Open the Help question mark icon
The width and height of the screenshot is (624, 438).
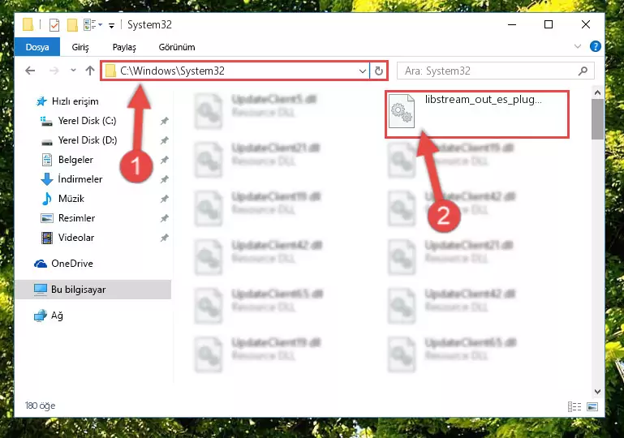click(x=595, y=46)
